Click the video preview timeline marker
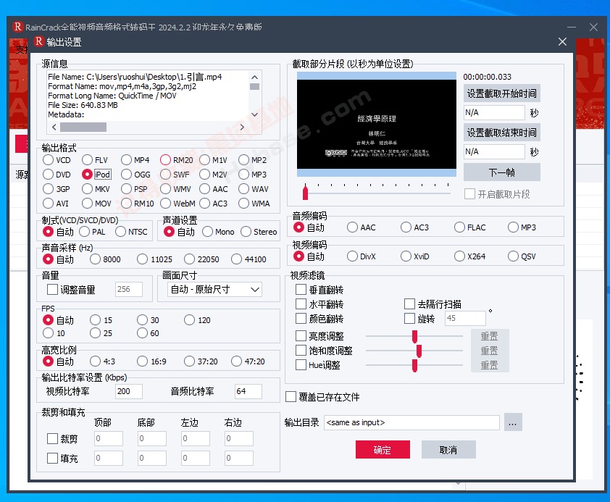This screenshot has height=502, width=610. tap(306, 192)
